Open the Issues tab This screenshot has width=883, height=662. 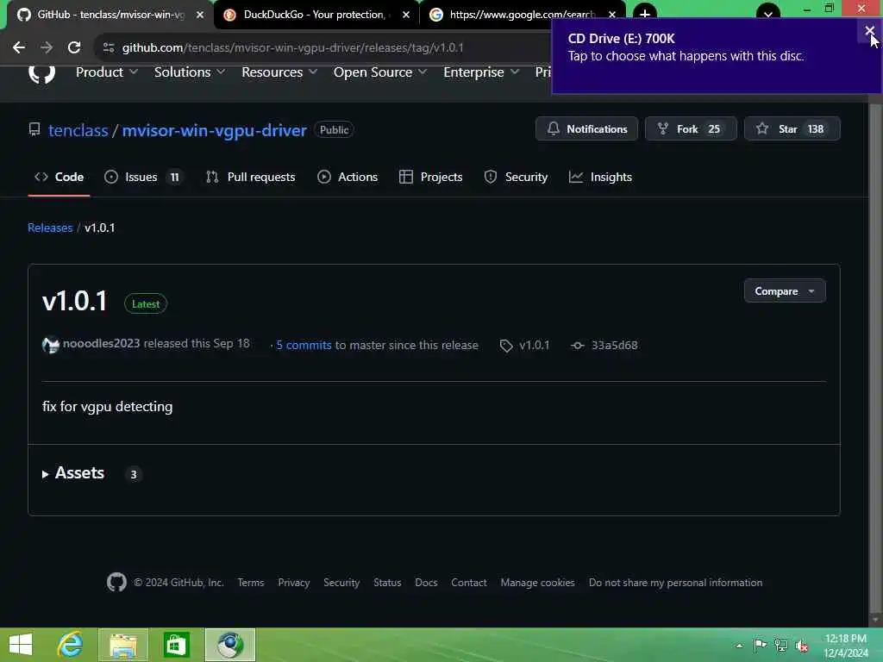point(144,177)
